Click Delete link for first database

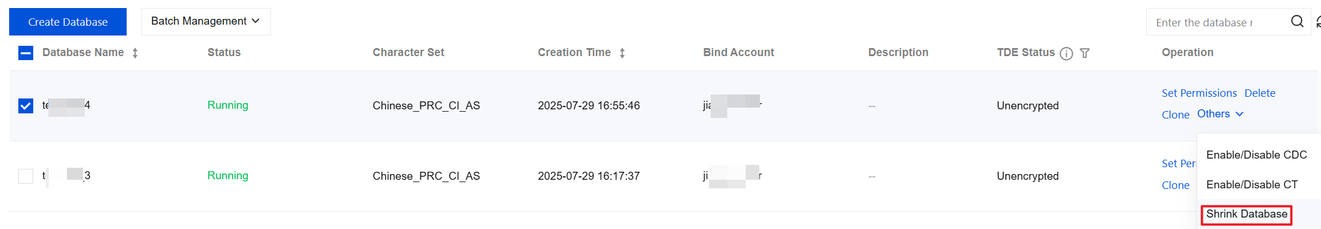(1260, 93)
